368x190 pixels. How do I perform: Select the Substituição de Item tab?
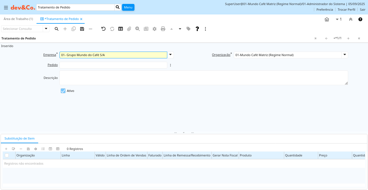pos(20,138)
